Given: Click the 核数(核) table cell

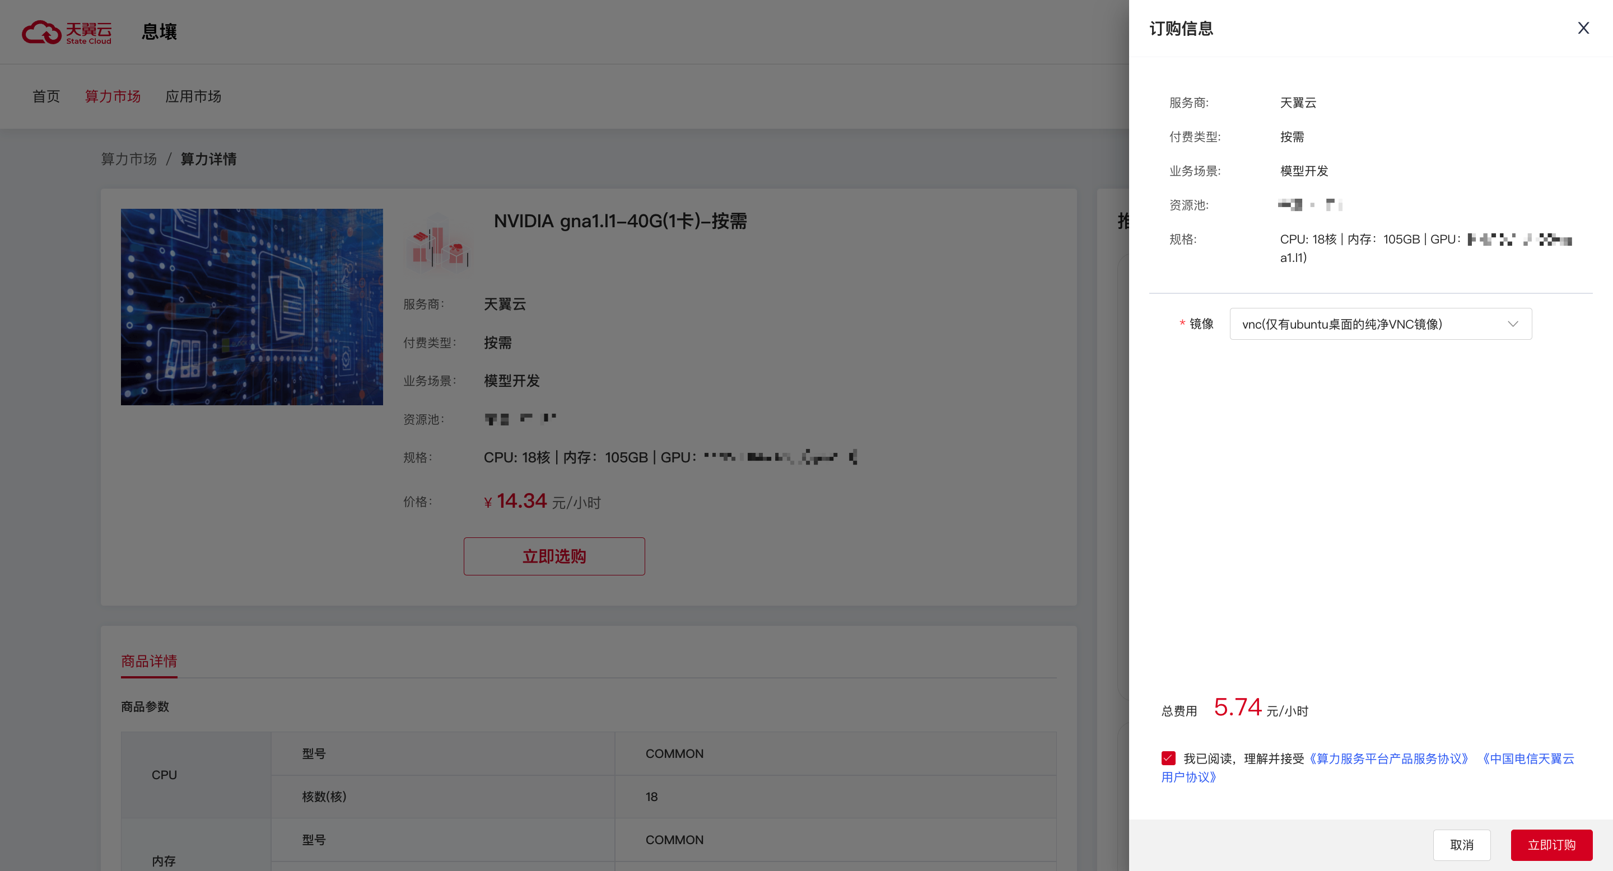Looking at the screenshot, I should tap(442, 797).
